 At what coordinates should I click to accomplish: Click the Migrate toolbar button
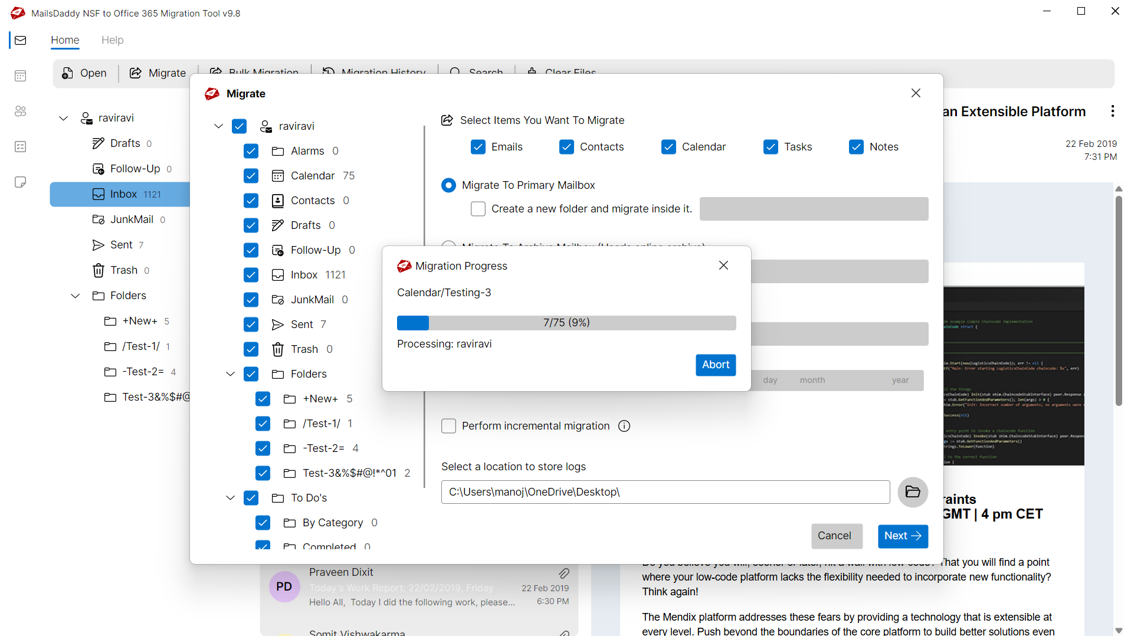(x=158, y=73)
